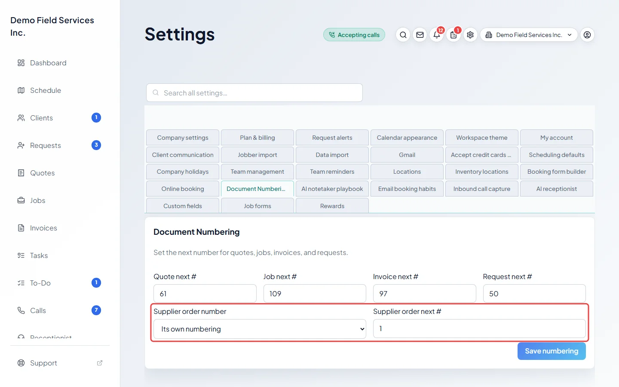Open the Supplier order number dropdown
Screen dimensions: 619x387
pos(260,329)
